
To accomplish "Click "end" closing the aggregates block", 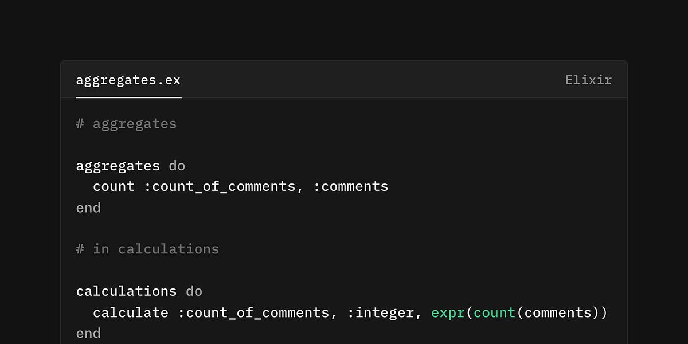I will click(x=88, y=208).
